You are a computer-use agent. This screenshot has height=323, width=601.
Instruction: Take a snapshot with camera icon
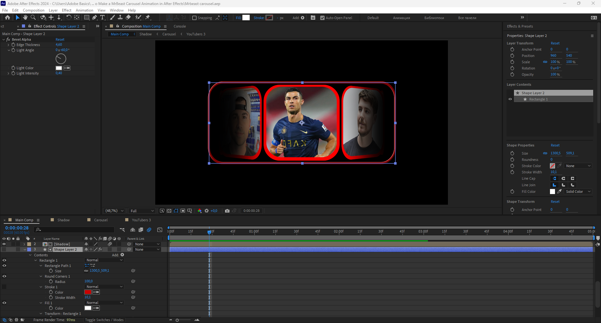click(x=227, y=211)
